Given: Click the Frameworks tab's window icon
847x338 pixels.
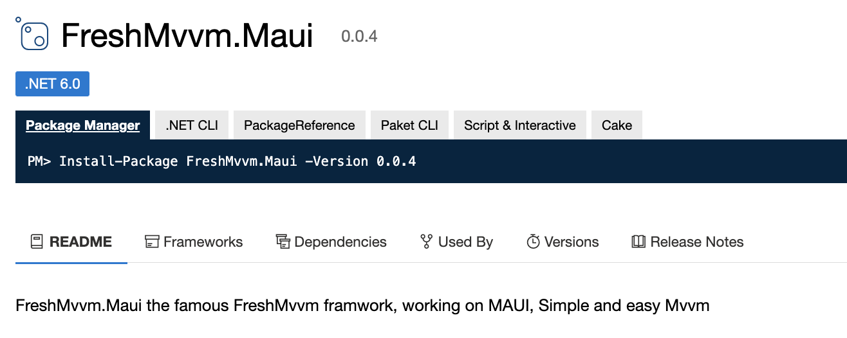Looking at the screenshot, I should 152,242.
